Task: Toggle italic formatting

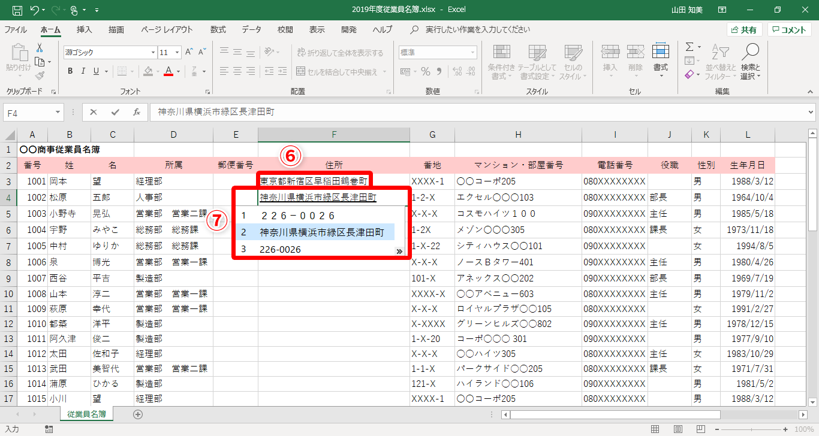Action: click(83, 71)
